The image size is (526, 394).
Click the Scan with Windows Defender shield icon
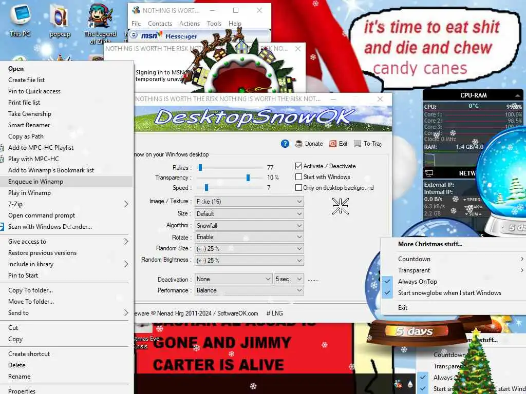coord(2,226)
